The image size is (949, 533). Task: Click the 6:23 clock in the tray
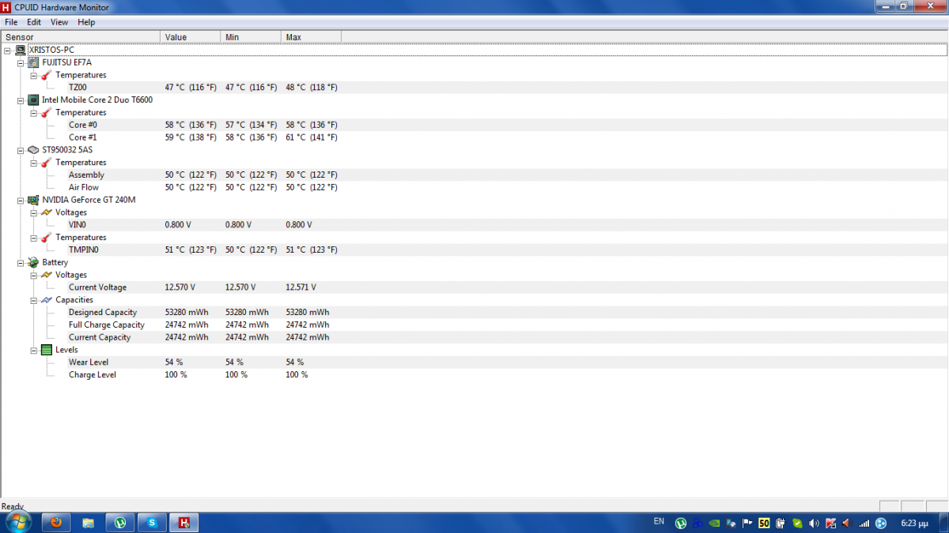pos(914,523)
